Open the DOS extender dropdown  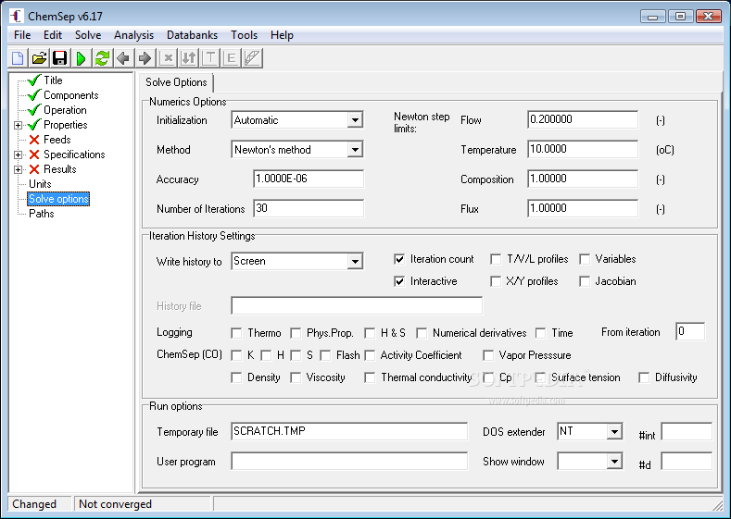point(614,431)
